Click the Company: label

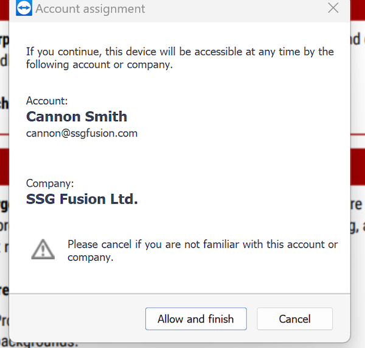[50, 183]
